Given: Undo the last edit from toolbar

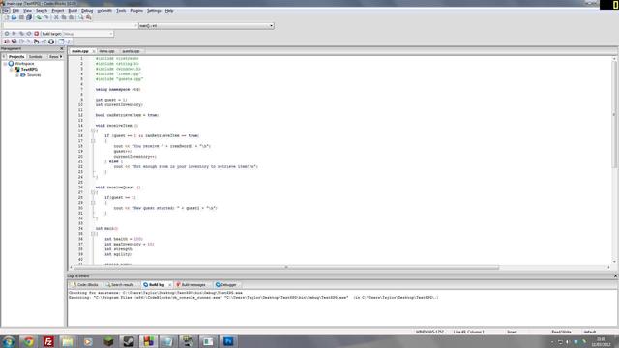Looking at the screenshot, I should point(39,17).
